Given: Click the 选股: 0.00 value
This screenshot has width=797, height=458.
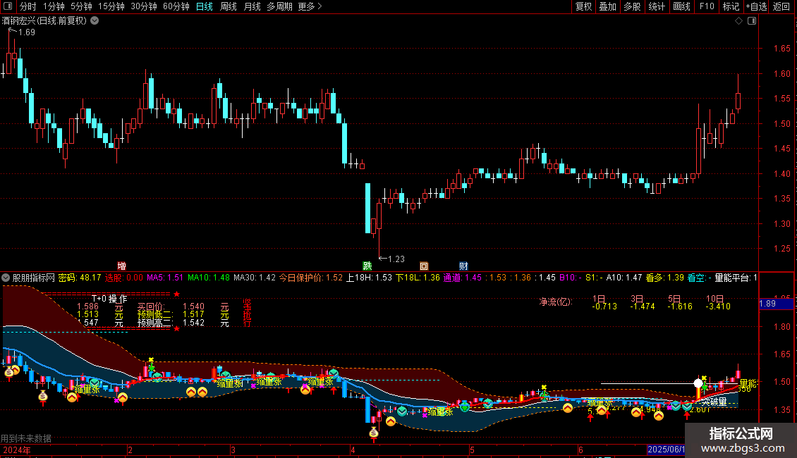Looking at the screenshot, I should [124, 278].
